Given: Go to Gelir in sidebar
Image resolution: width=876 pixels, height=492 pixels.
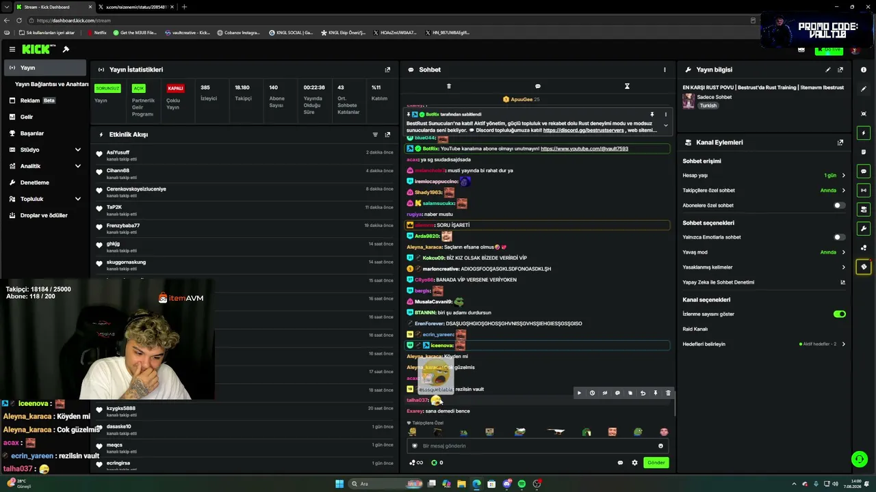Looking at the screenshot, I should (45, 117).
